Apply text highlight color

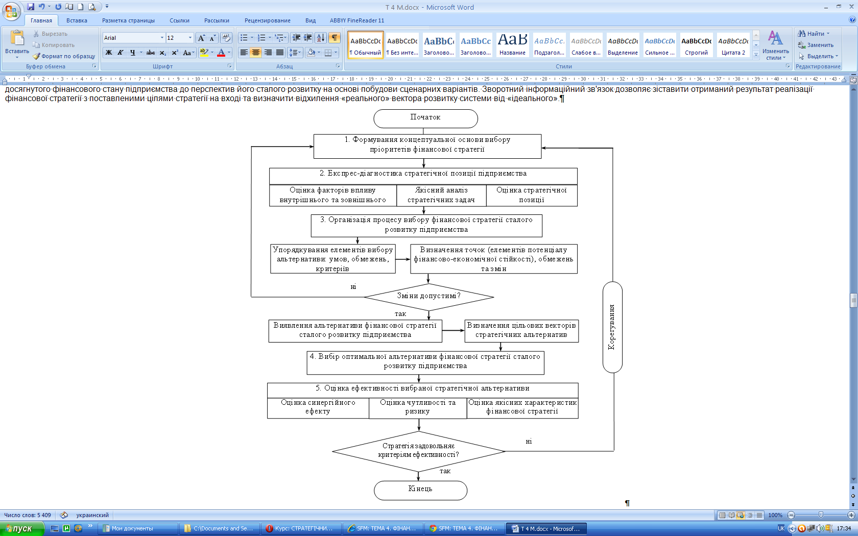pyautogui.click(x=204, y=53)
